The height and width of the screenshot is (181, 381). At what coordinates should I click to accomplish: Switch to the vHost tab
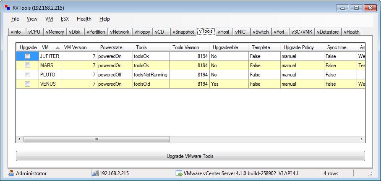pyautogui.click(x=224, y=32)
